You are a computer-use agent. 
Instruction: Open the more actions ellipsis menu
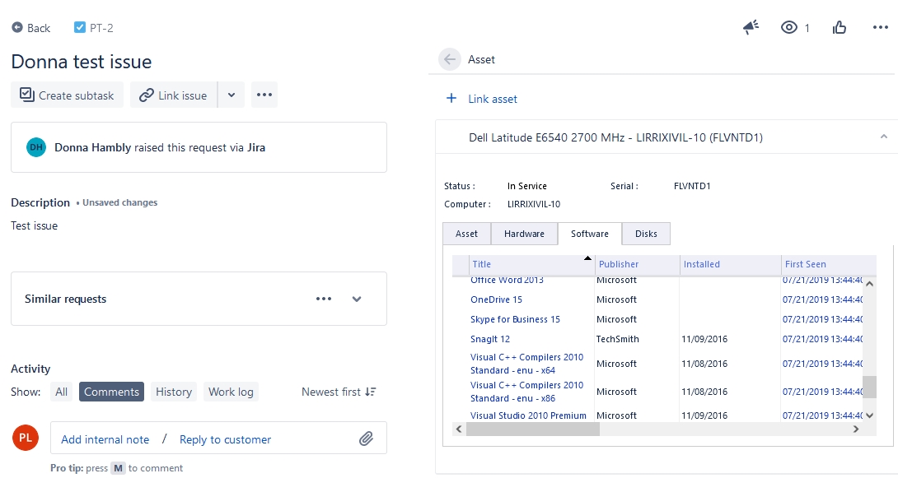[x=880, y=27]
